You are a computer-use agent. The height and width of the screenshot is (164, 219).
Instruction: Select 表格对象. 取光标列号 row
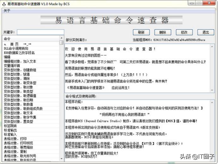click(x=31, y=156)
